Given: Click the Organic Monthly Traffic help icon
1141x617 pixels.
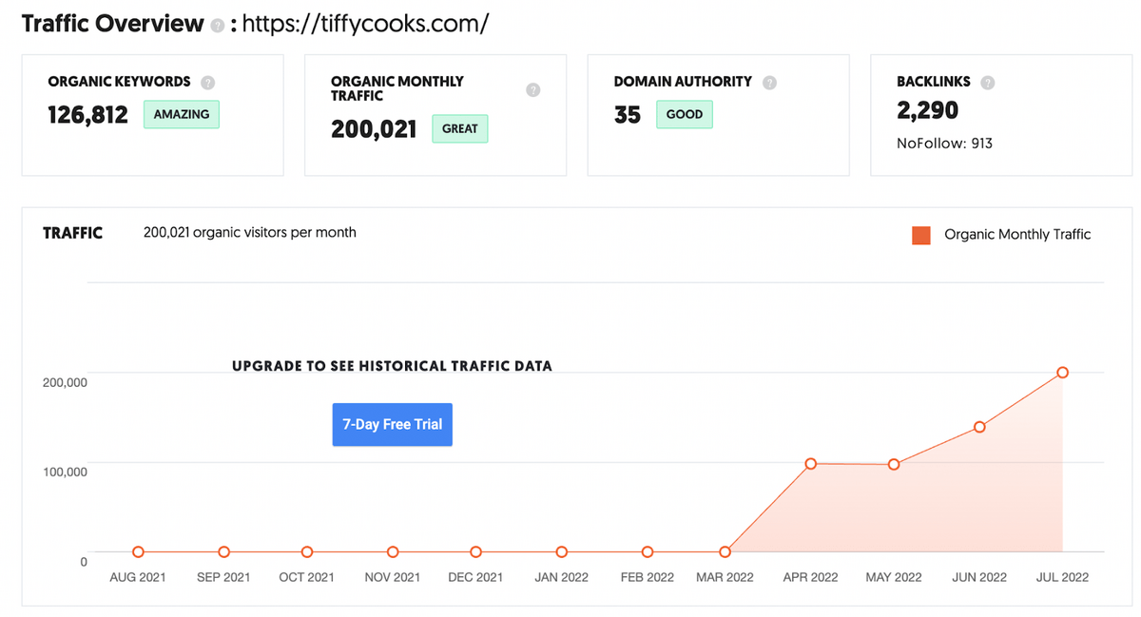Looking at the screenshot, I should [533, 89].
